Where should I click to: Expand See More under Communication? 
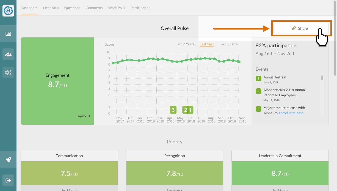(x=69, y=190)
